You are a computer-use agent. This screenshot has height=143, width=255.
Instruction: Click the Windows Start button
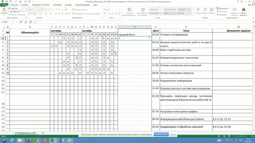point(4,140)
